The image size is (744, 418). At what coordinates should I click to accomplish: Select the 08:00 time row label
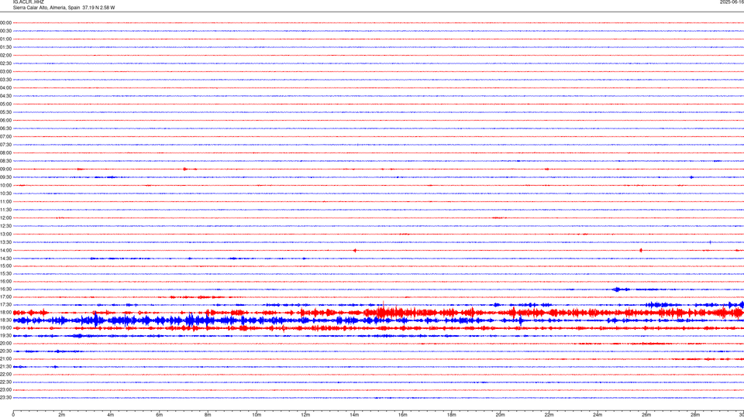pos(5,152)
